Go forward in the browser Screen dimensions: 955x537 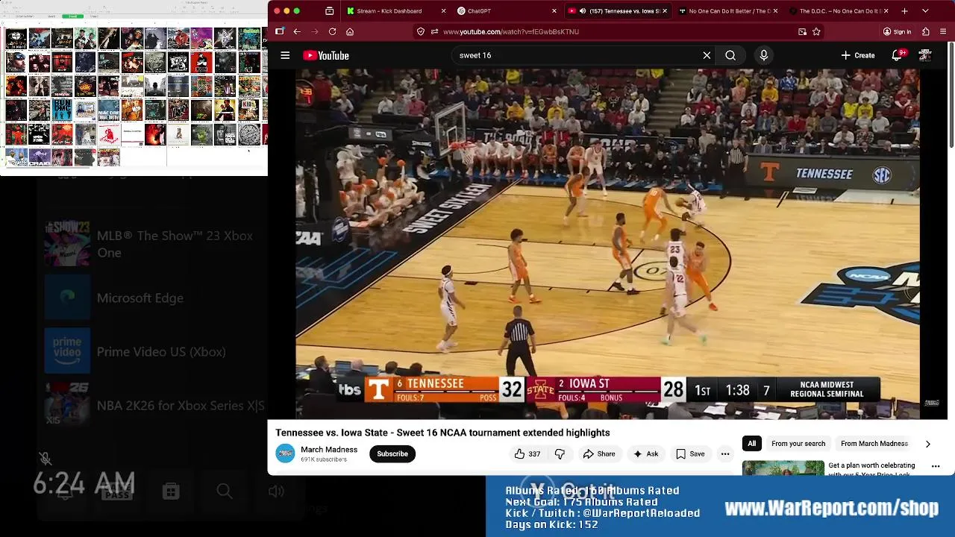(314, 31)
